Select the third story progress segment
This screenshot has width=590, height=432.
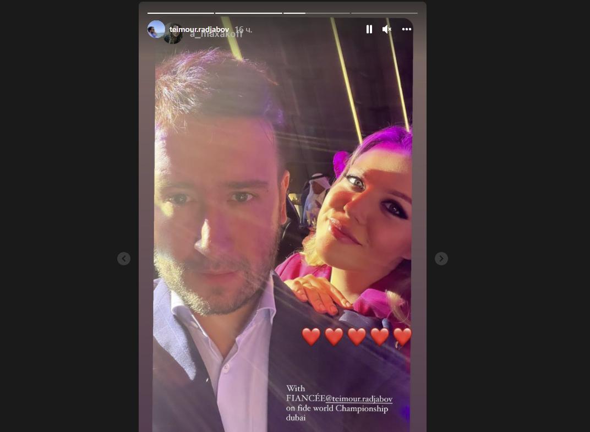(x=316, y=13)
